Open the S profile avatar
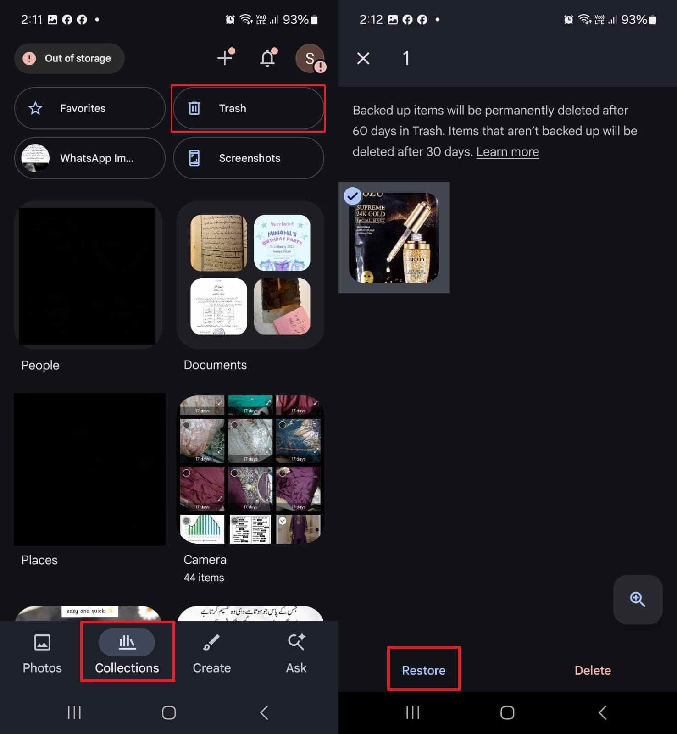 point(311,58)
